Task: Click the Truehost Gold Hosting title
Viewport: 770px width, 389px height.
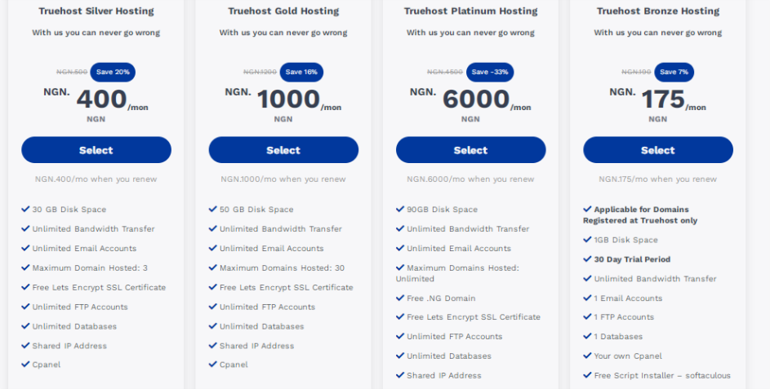Action: 283,11
